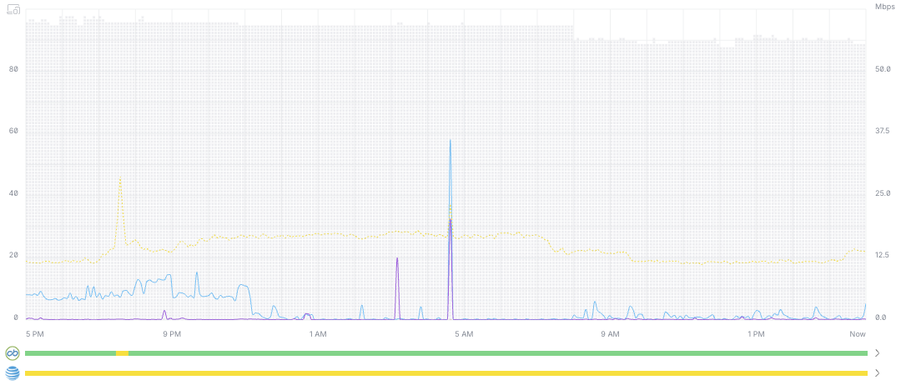The image size is (901, 385).
Task: Click the "9 PM" time label
Action: [x=171, y=333]
